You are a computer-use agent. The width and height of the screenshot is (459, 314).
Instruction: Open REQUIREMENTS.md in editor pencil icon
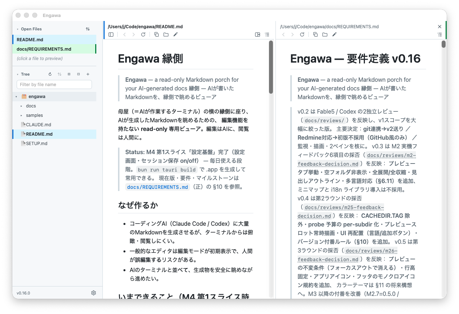(x=334, y=34)
